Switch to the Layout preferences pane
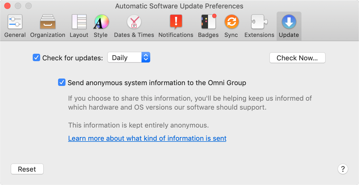This screenshot has height=185, width=359. (79, 26)
